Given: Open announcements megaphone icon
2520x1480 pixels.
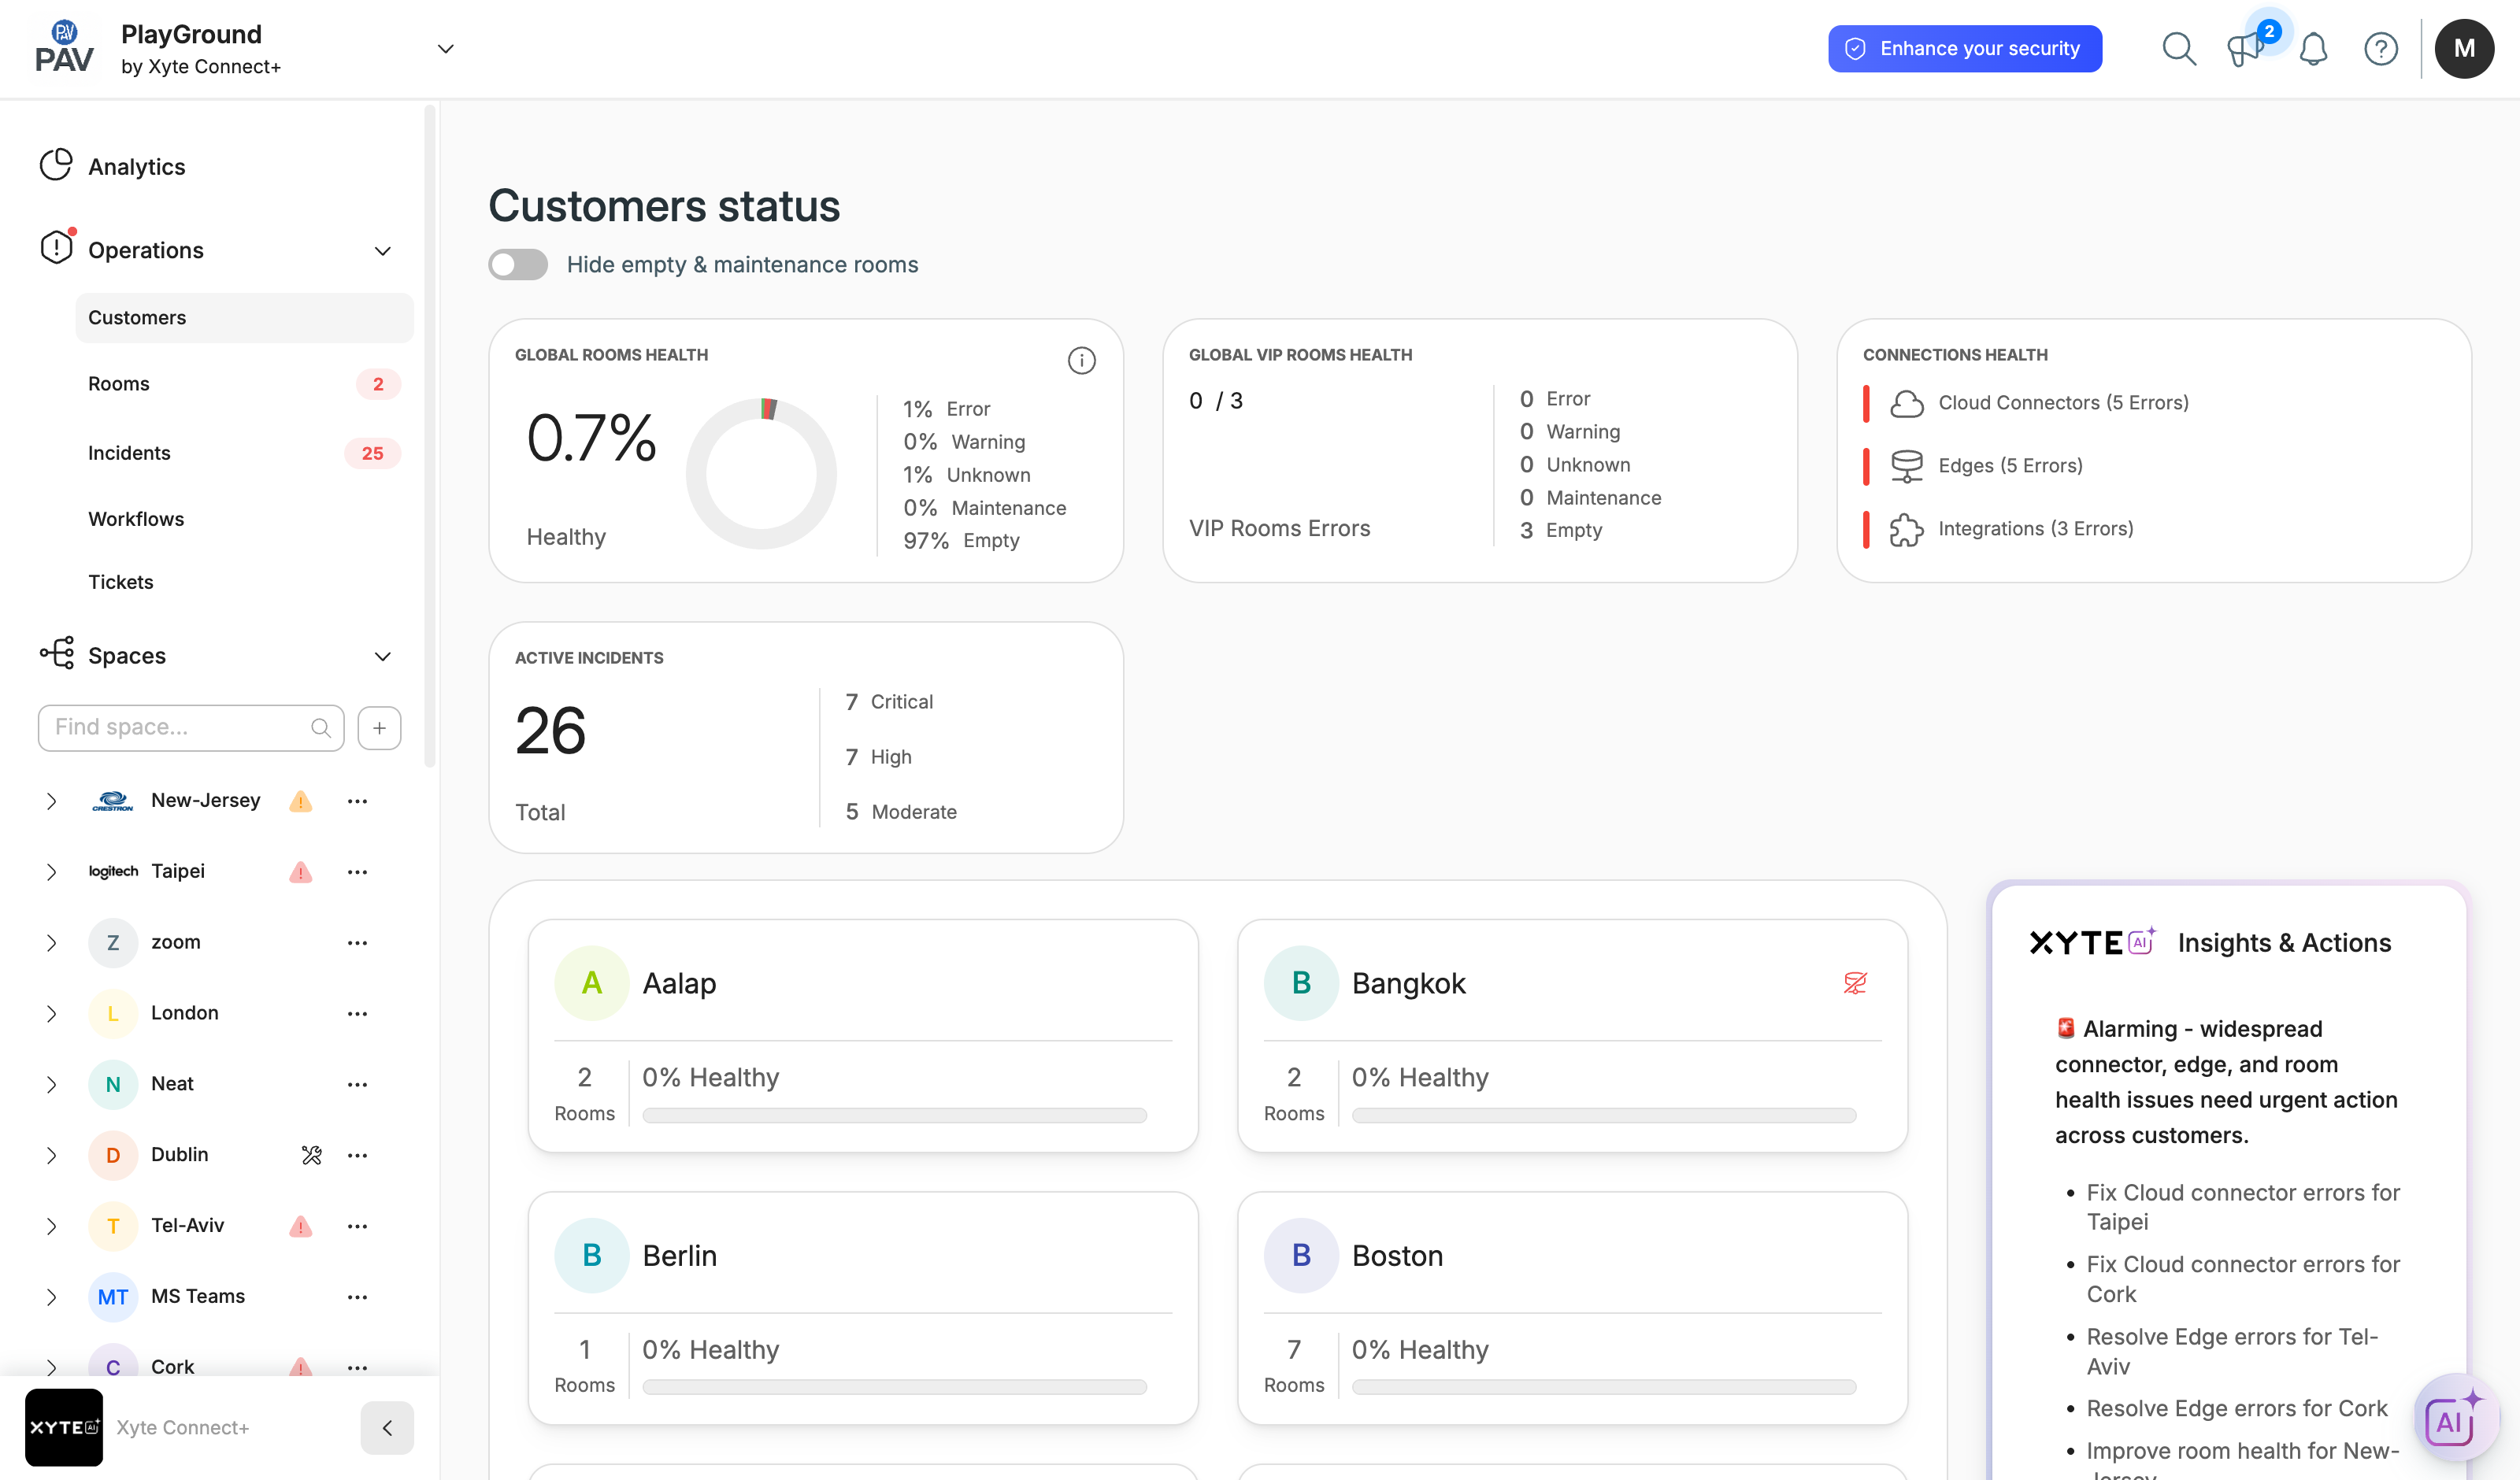Looking at the screenshot, I should pyautogui.click(x=2245, y=48).
